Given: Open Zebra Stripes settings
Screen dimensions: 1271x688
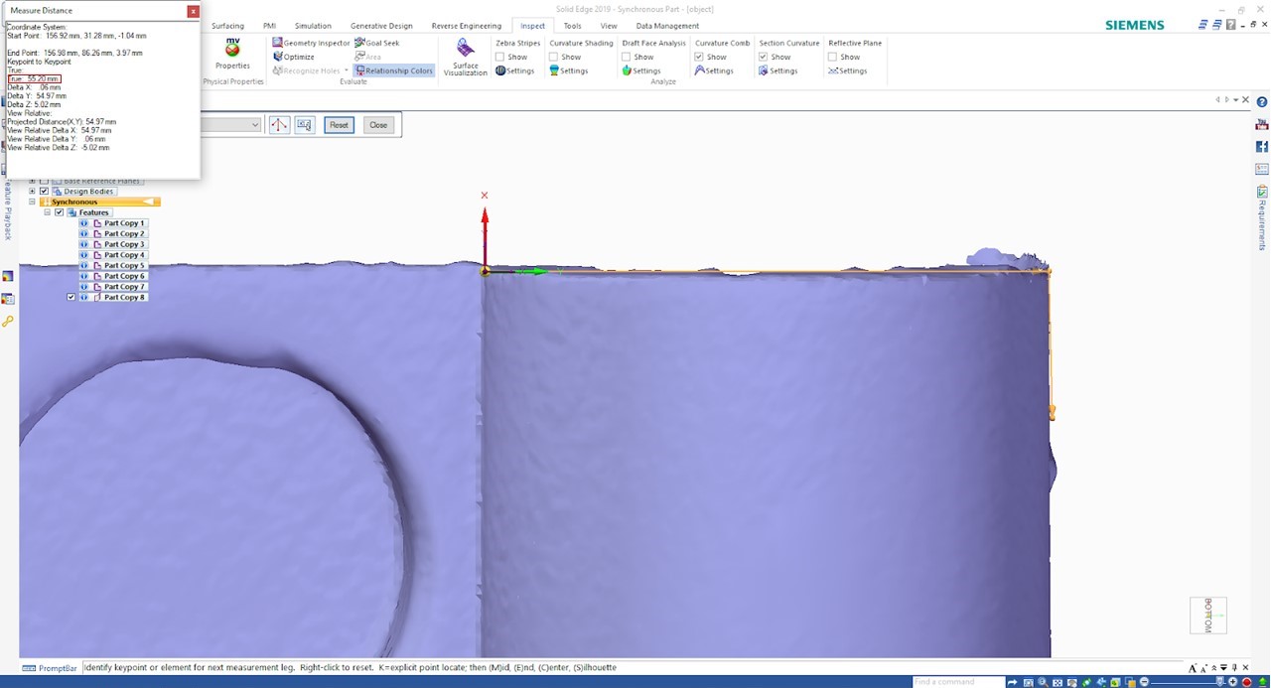Looking at the screenshot, I should [514, 70].
